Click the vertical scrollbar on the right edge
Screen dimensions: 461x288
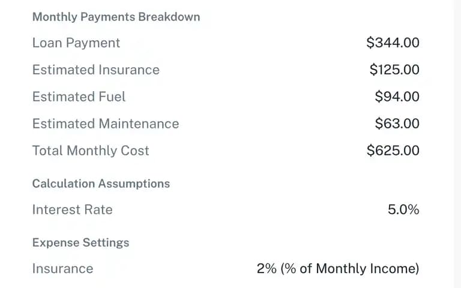pyautogui.click(x=457, y=144)
